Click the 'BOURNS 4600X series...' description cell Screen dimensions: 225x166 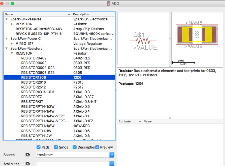click(x=93, y=34)
